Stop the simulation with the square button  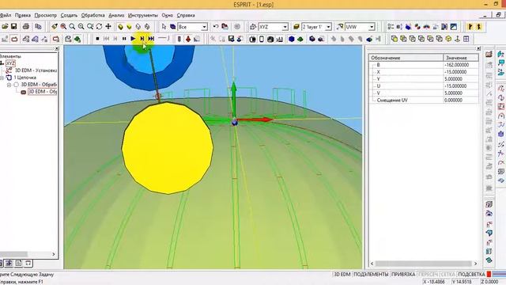coord(97,39)
